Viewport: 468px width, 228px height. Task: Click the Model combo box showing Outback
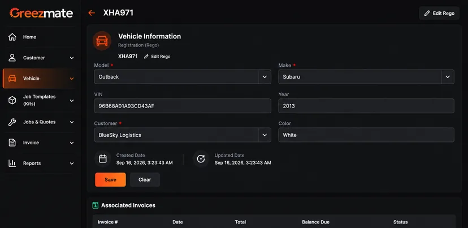point(183,77)
